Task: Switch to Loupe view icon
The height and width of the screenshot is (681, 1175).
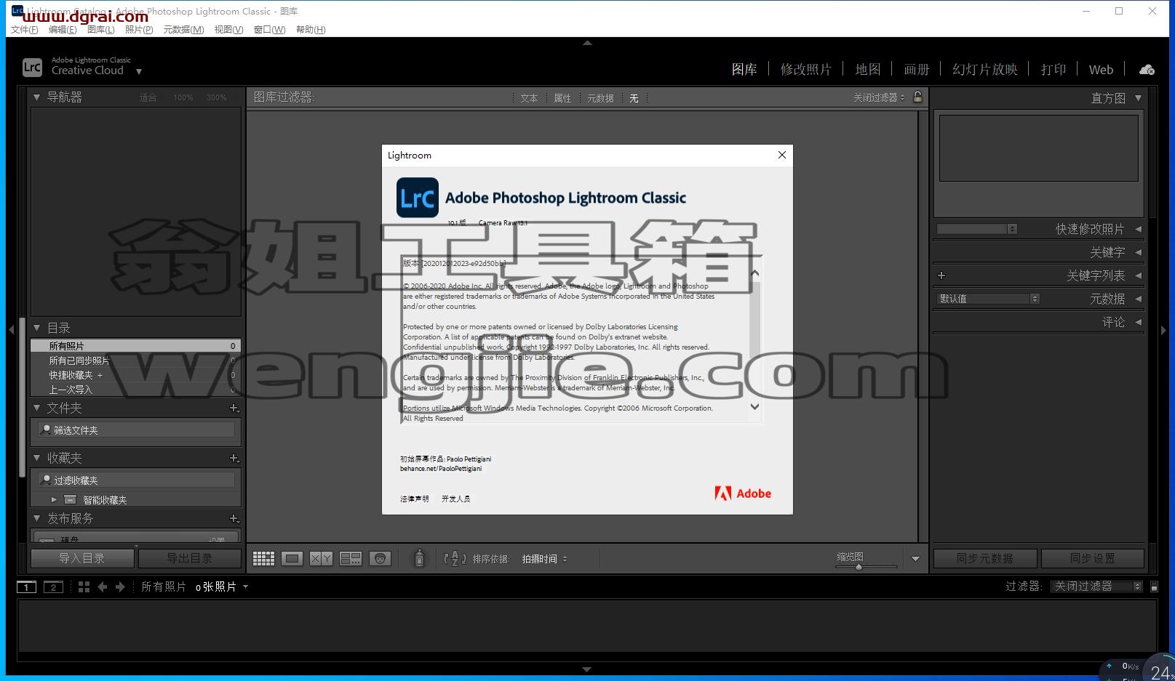Action: [292, 558]
